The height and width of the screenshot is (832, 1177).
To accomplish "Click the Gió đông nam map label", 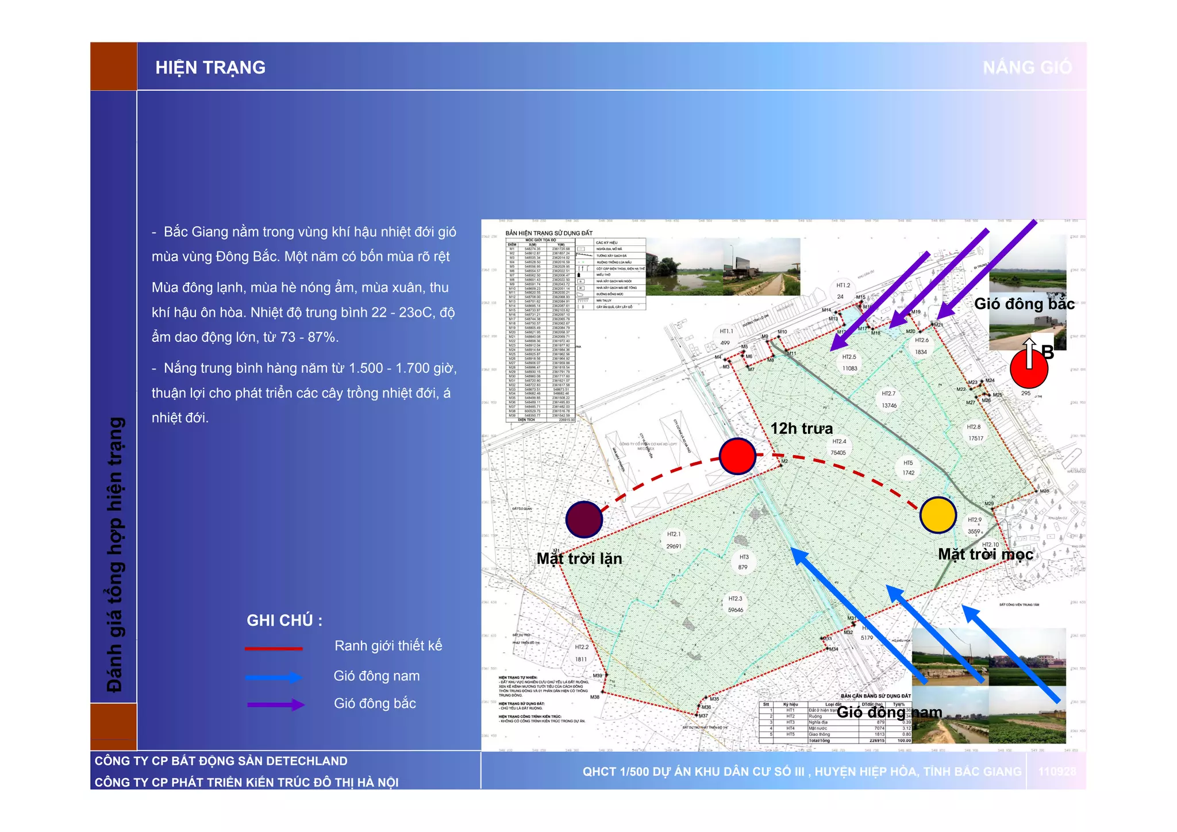I will tap(889, 712).
